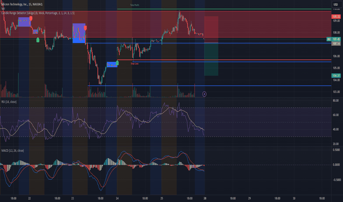Click 0.5000 on the MACD scale

(336, 150)
